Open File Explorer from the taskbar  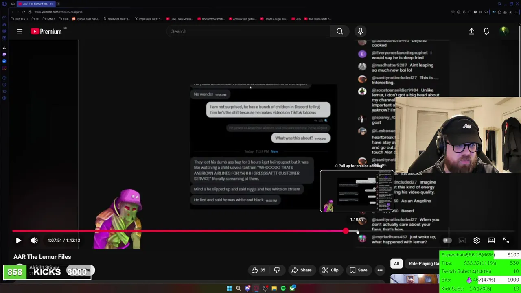click(274, 288)
